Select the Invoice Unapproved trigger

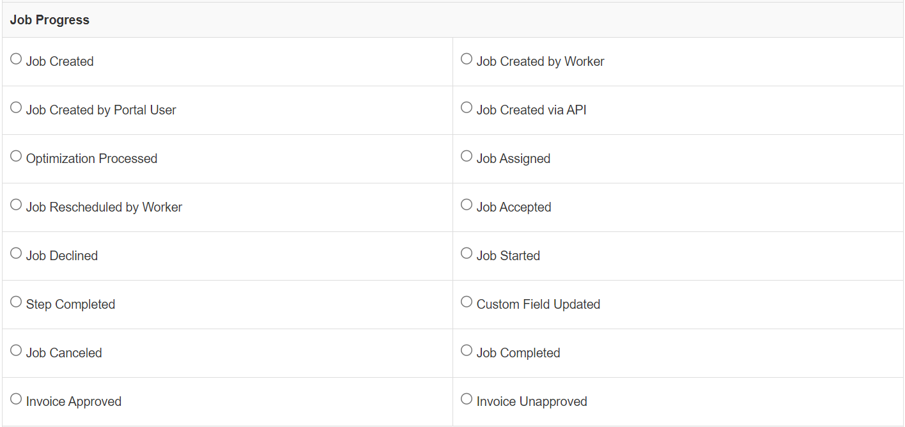(466, 398)
